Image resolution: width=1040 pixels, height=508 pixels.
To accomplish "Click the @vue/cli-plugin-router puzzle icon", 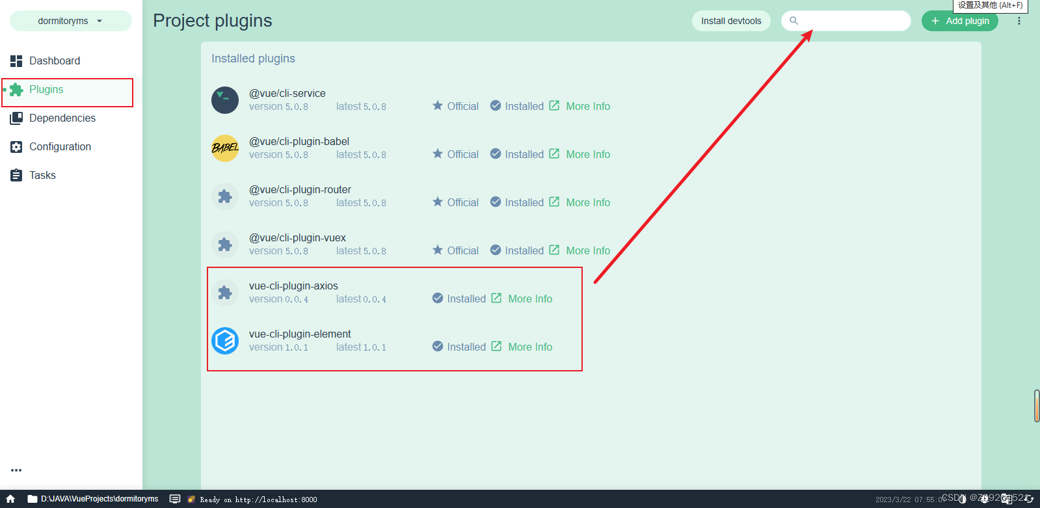I will 225,196.
